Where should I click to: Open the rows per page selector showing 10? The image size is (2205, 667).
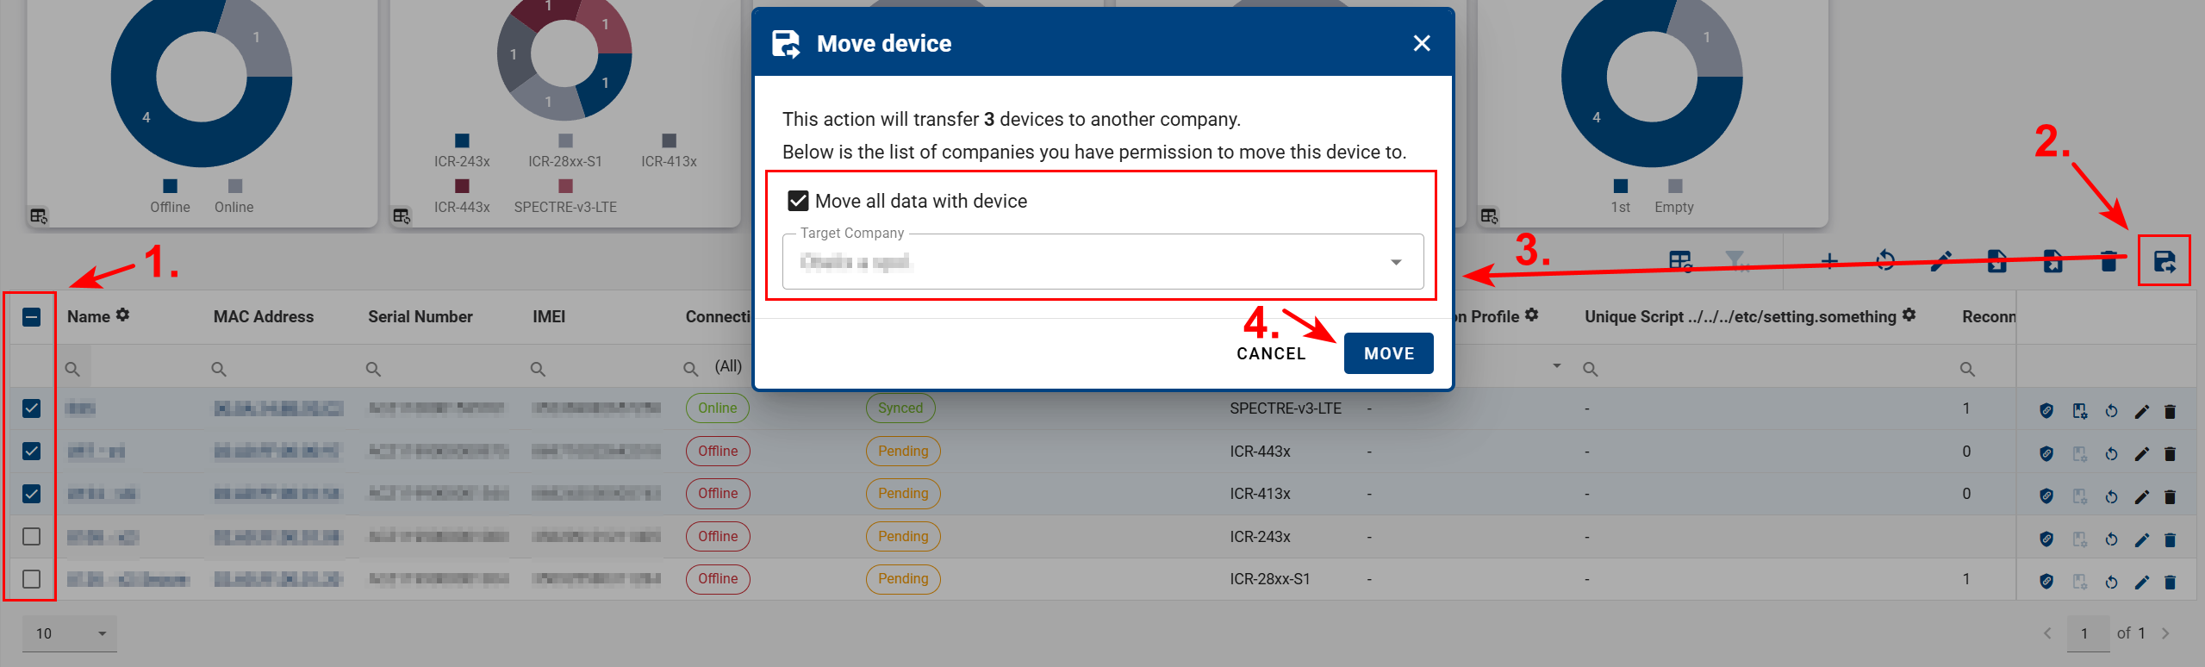pos(69,633)
